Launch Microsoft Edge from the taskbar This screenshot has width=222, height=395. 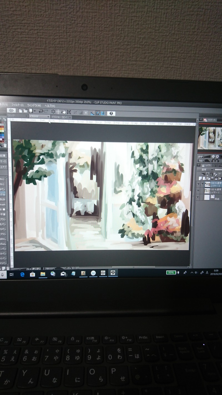(22, 274)
